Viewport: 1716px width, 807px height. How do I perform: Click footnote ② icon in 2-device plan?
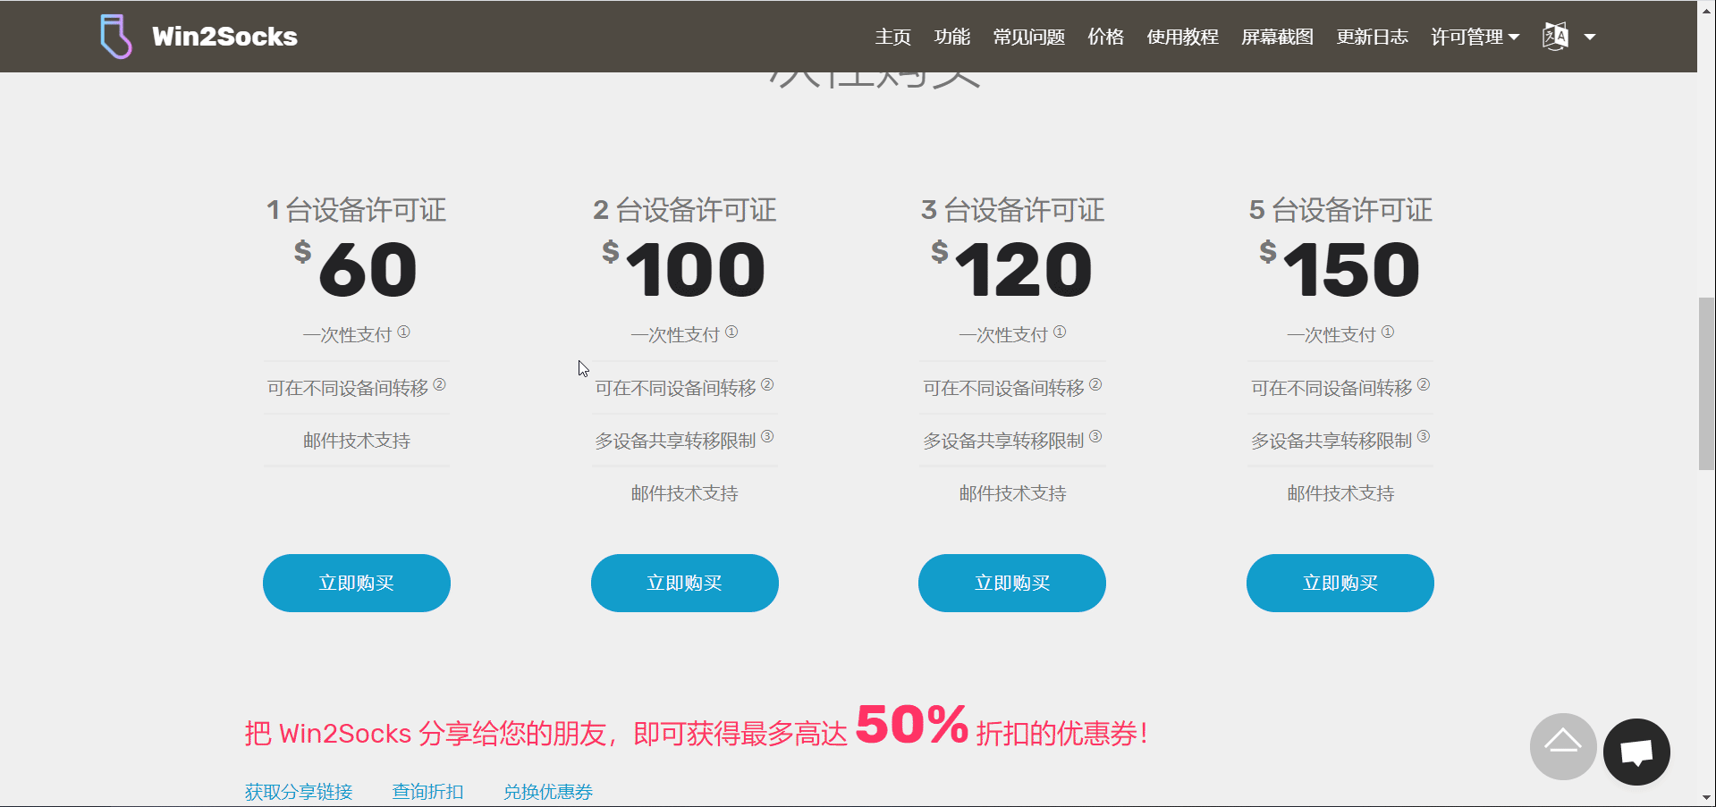coord(767,385)
